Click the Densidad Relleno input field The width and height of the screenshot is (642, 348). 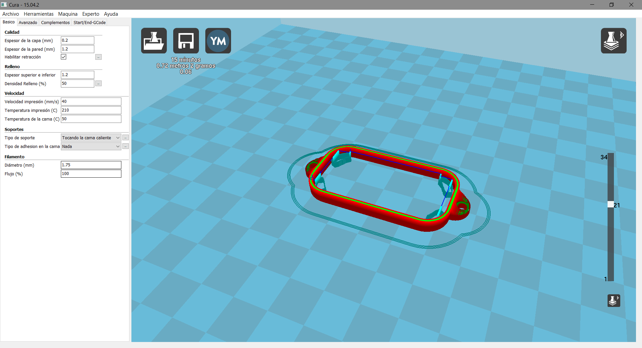coord(78,83)
